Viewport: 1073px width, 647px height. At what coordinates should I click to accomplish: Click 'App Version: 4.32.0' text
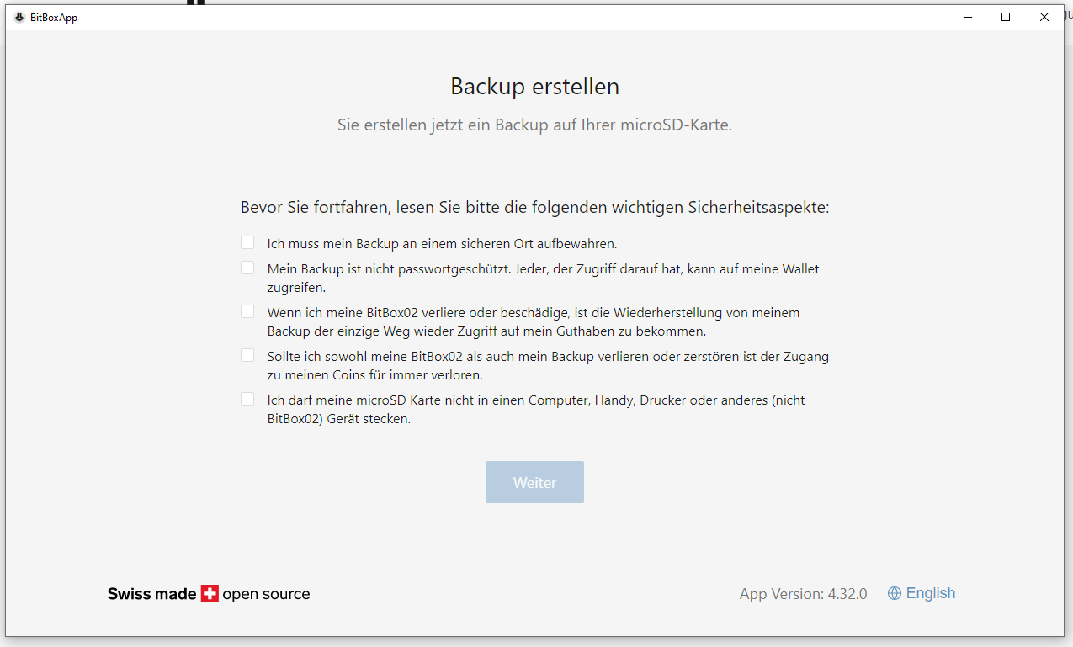pyautogui.click(x=803, y=594)
